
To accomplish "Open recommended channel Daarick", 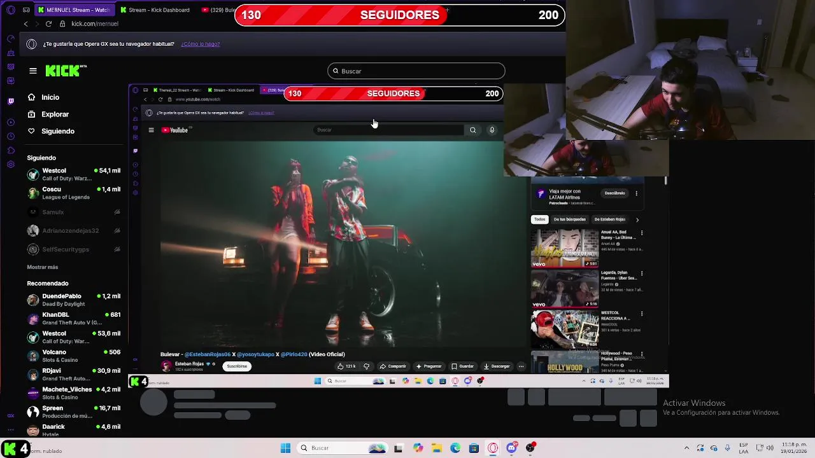I will point(74,429).
